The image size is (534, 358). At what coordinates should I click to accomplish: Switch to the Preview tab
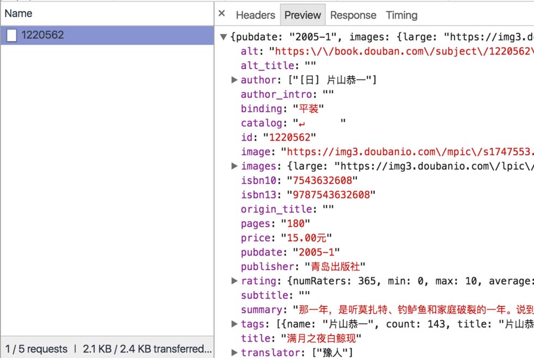click(302, 15)
